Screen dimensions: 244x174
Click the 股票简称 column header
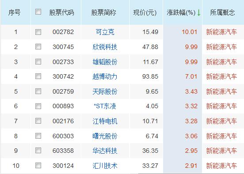coord(103,13)
